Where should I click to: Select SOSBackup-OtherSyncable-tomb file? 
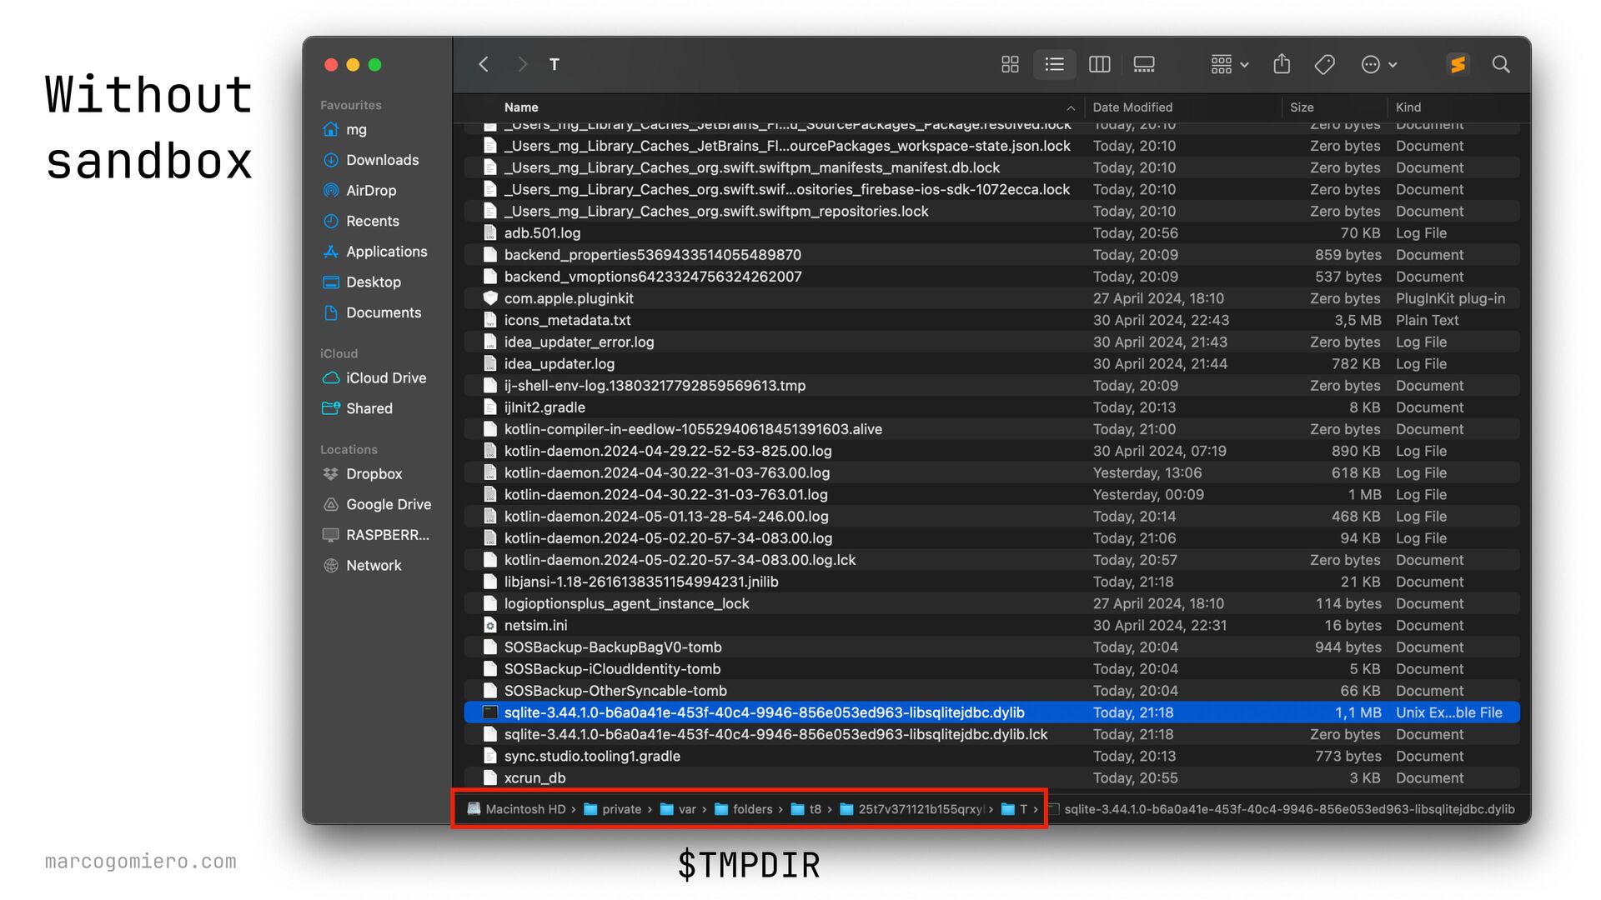991,691
